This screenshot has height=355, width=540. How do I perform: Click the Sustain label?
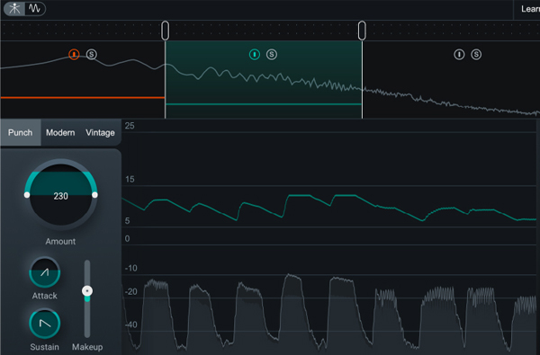click(x=45, y=347)
